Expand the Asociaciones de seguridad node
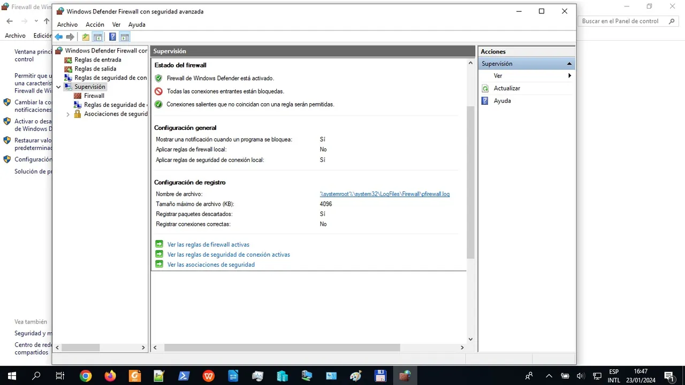The height and width of the screenshot is (385, 685). tap(68, 114)
